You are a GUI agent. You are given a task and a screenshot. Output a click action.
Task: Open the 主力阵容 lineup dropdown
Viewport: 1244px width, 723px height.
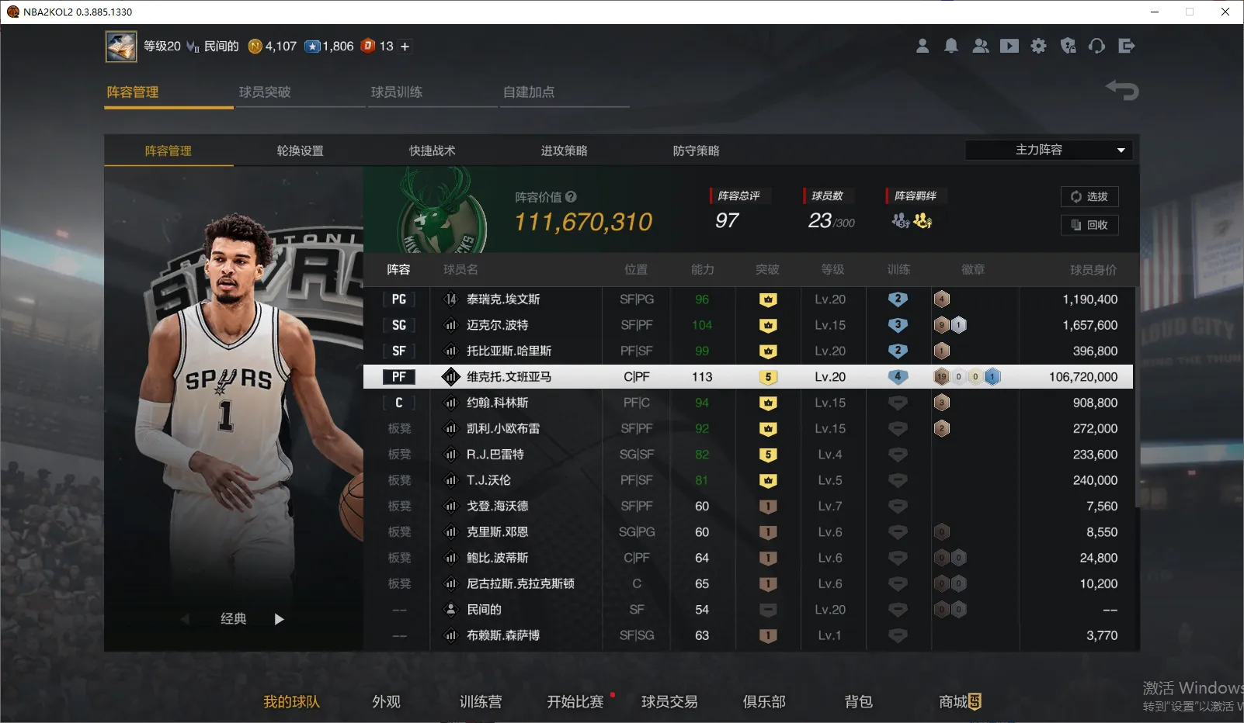(x=1048, y=150)
